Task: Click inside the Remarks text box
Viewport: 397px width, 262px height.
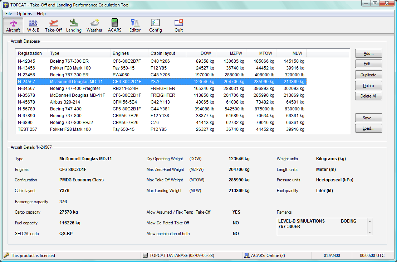Action: 322,227
